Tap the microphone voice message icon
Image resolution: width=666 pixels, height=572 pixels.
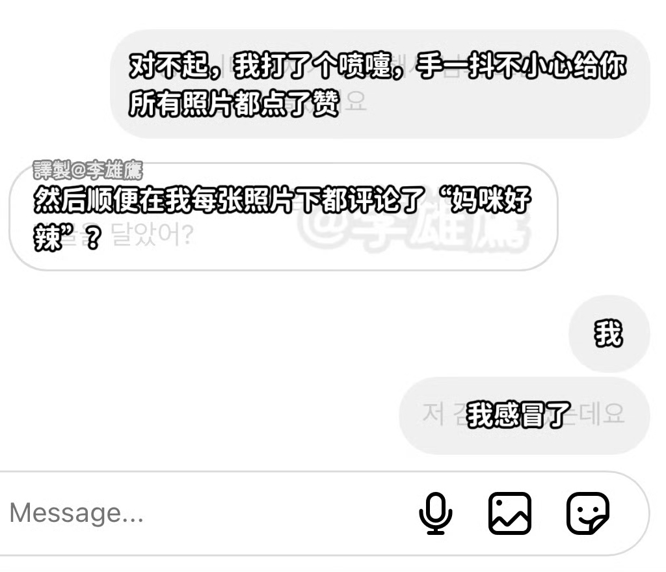435,513
